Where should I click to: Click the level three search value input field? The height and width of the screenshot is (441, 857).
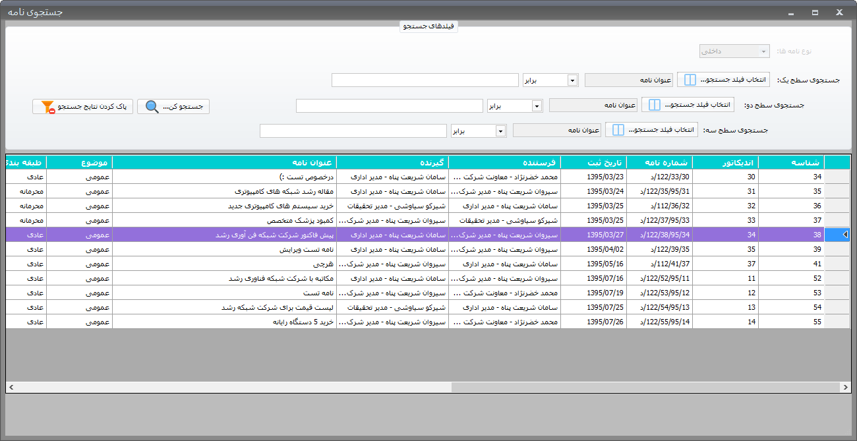[353, 131]
